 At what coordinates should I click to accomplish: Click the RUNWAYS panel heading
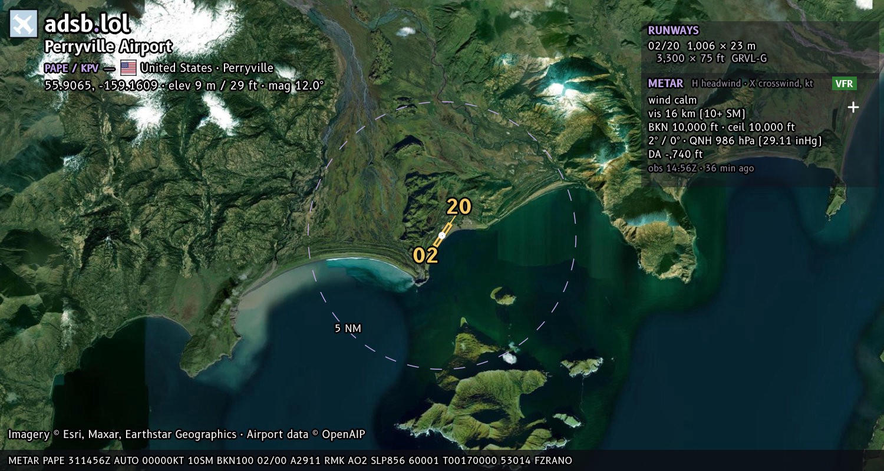(673, 31)
